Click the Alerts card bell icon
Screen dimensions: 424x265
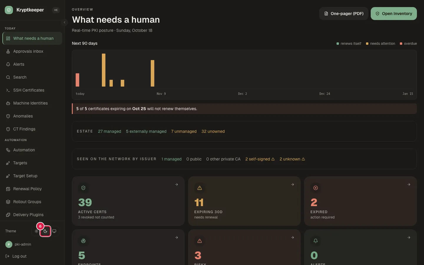click(316, 241)
